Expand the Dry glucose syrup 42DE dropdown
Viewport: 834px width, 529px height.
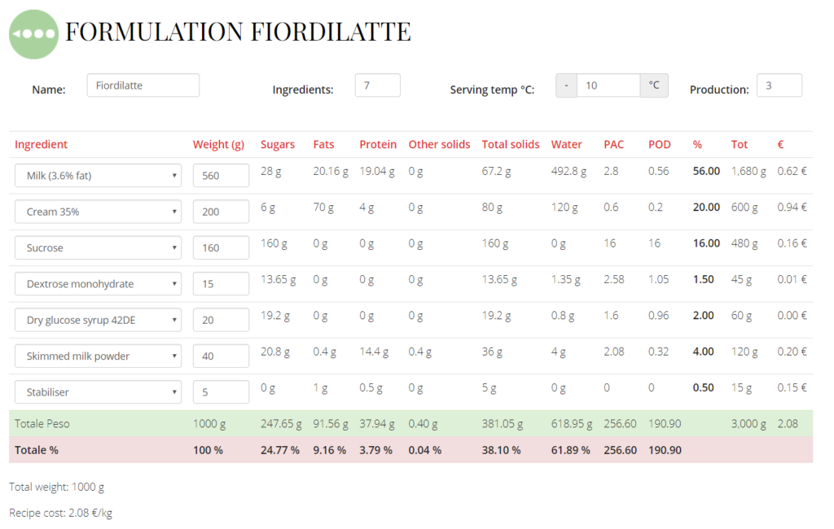(98, 320)
